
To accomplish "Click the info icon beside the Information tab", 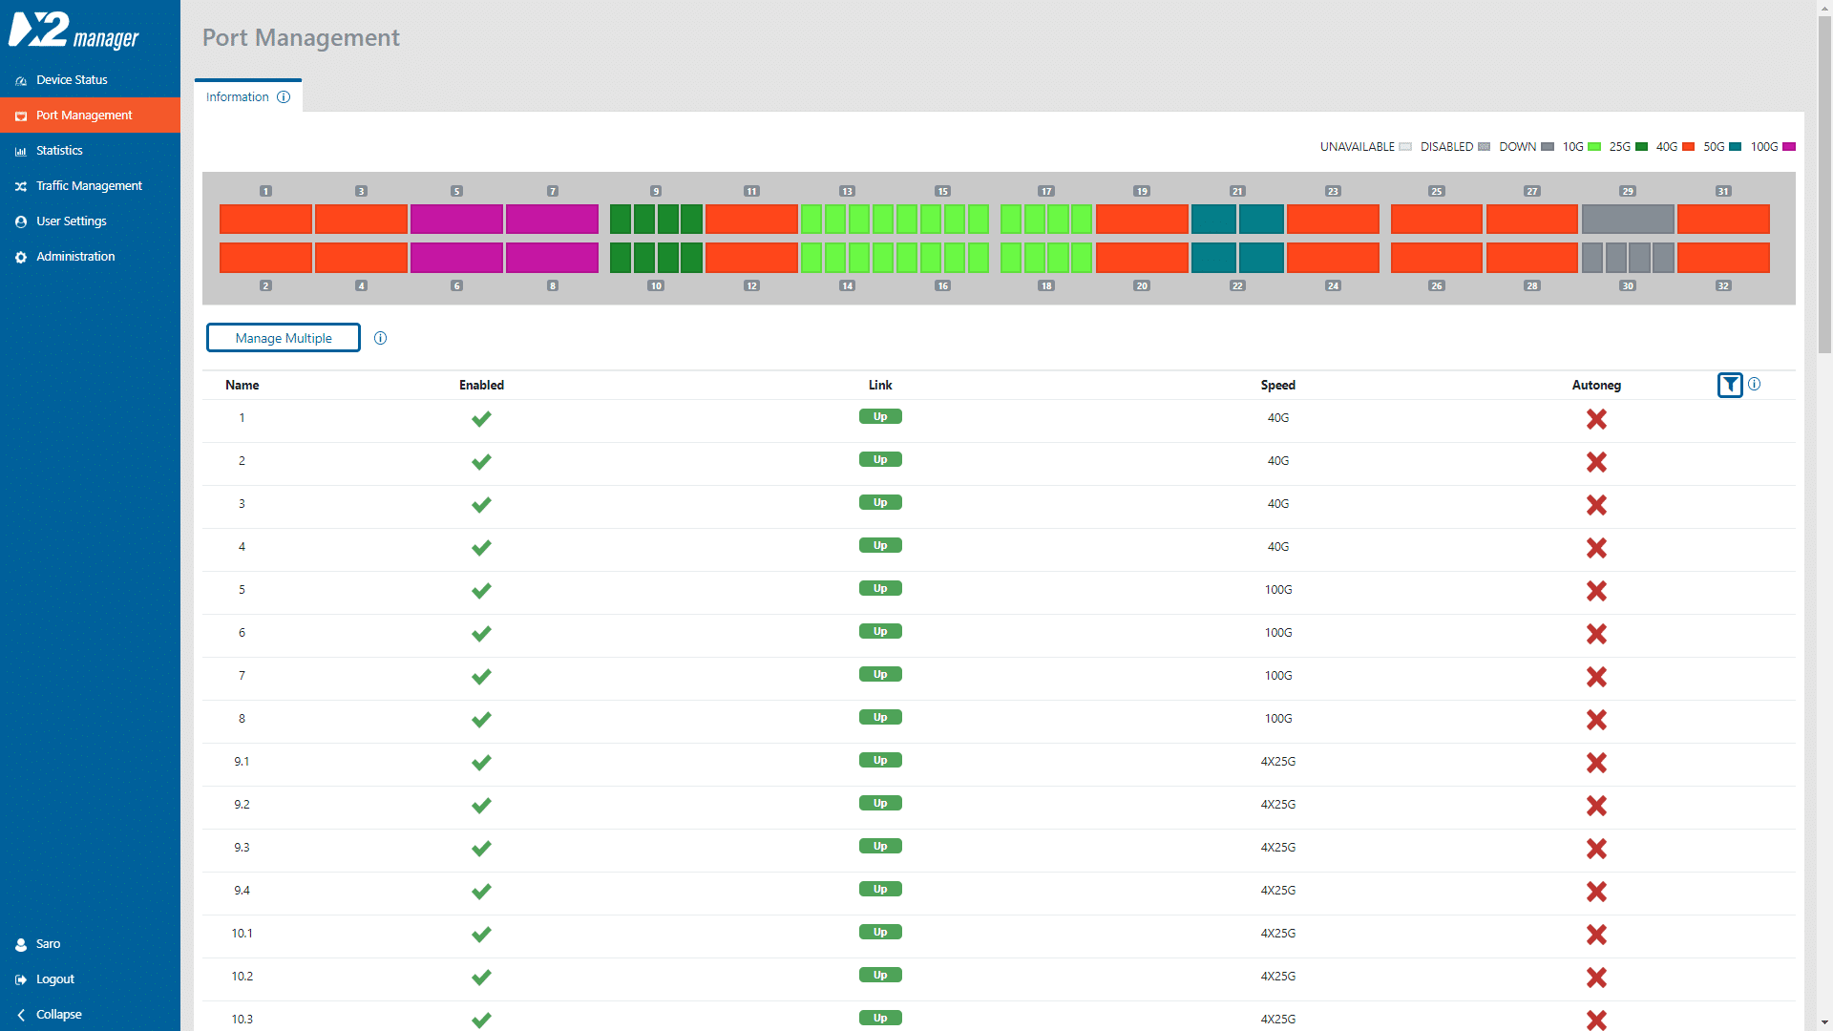I will [284, 96].
